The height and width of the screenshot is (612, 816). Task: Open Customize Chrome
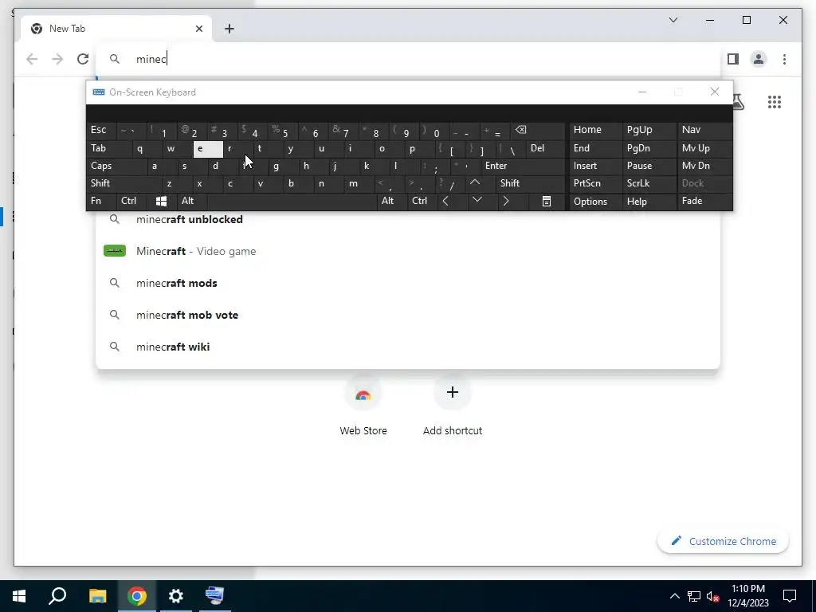pyautogui.click(x=723, y=541)
